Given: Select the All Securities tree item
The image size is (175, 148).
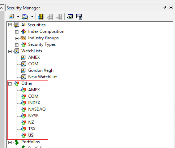Looking at the screenshot, I should (33, 25).
